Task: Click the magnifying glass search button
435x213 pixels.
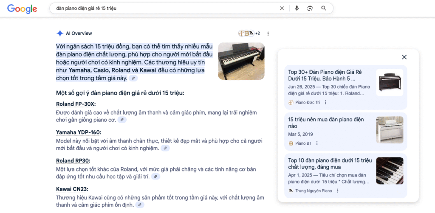Action: coord(324,8)
